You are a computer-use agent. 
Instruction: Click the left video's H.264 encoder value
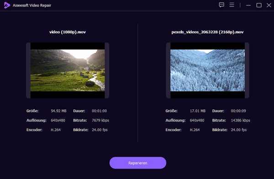coord(56,130)
